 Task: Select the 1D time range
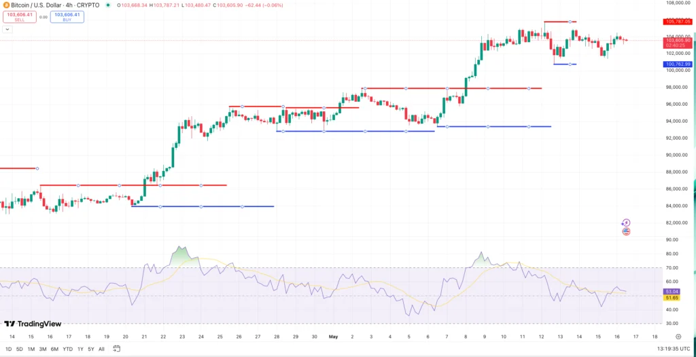click(x=8, y=349)
